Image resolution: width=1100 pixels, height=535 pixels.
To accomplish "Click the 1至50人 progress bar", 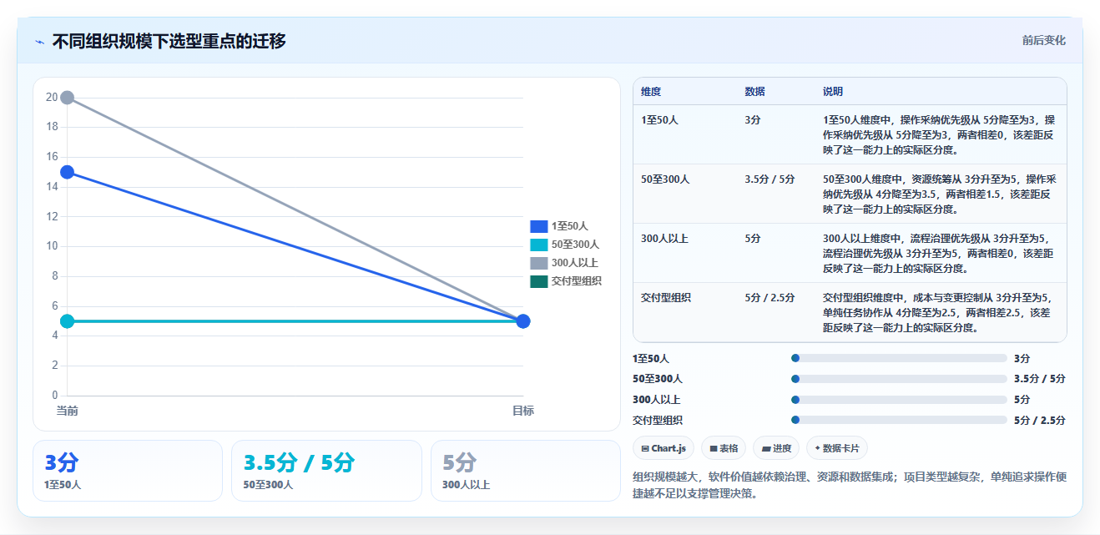I will point(899,358).
